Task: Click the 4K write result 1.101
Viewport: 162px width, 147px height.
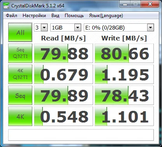Action: coord(124,116)
